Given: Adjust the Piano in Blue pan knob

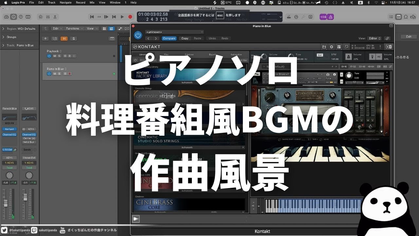Looking at the screenshot, I should coord(9,175).
